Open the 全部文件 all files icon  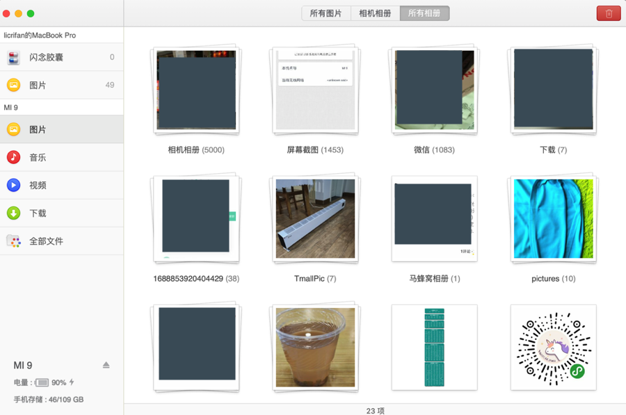tap(14, 241)
